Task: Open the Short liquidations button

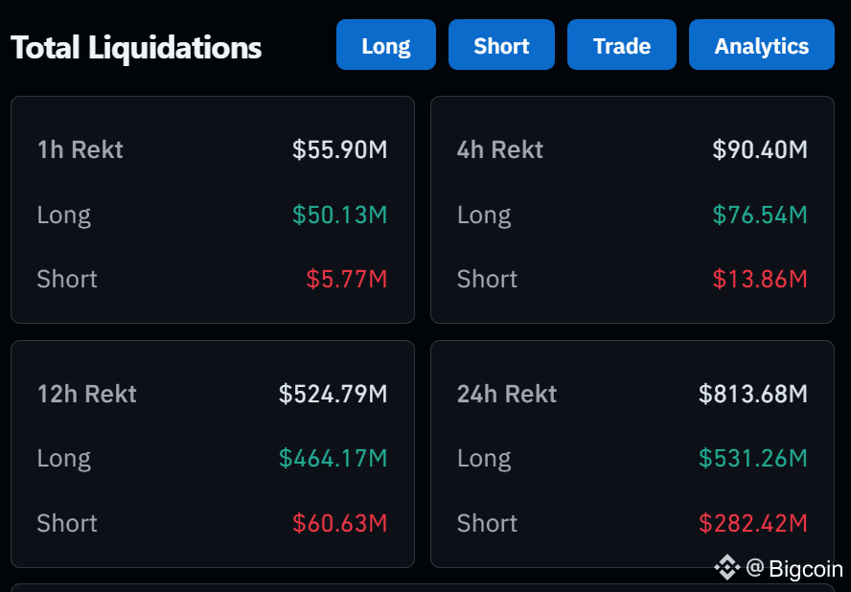Action: coord(501,45)
